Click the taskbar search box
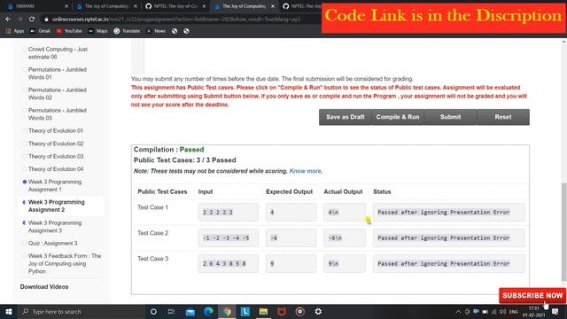This screenshot has height=319, width=567. click(x=82, y=311)
